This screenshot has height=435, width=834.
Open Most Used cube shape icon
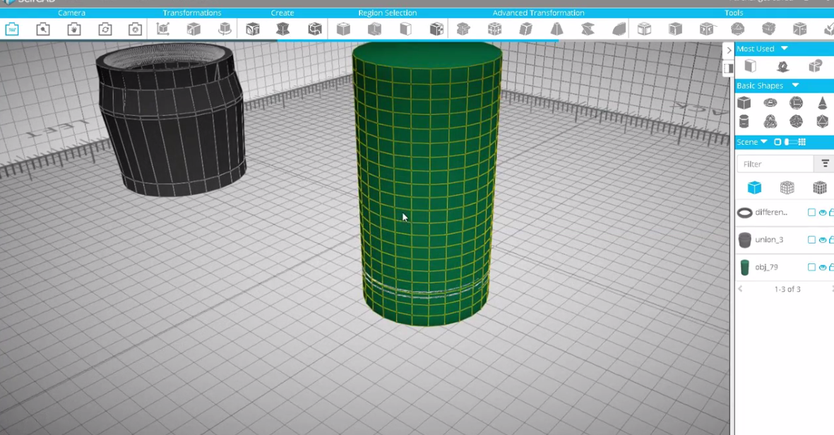click(x=750, y=66)
